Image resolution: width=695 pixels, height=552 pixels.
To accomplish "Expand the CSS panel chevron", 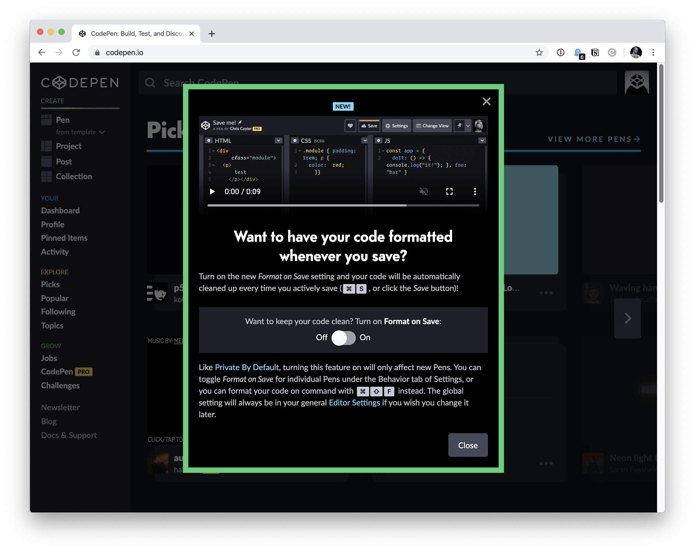I will point(365,140).
